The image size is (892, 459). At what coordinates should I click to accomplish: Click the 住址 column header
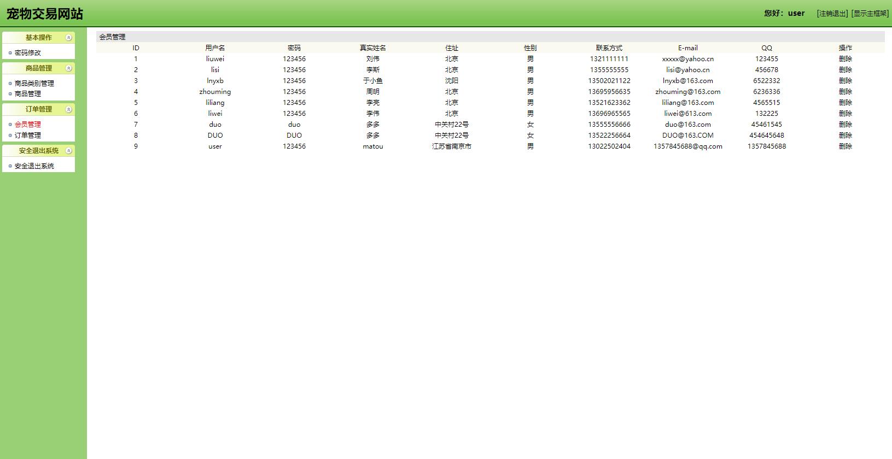[452, 48]
